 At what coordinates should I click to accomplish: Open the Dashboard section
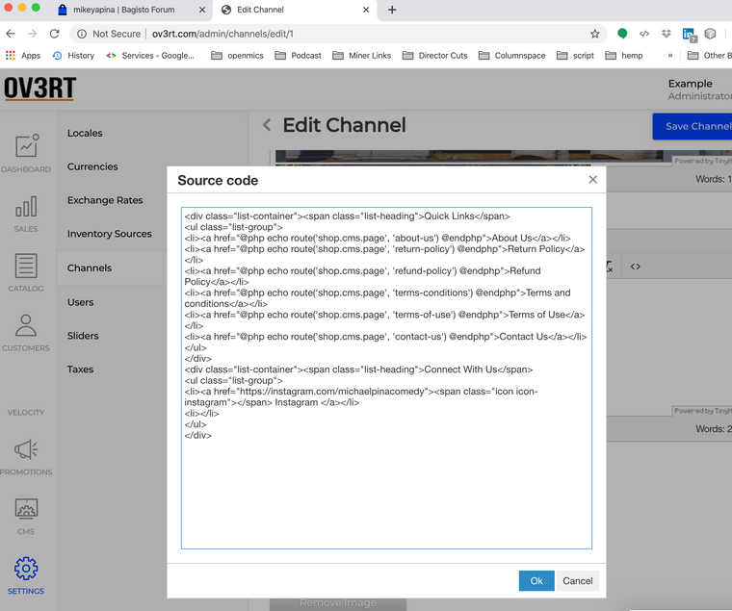[26, 153]
